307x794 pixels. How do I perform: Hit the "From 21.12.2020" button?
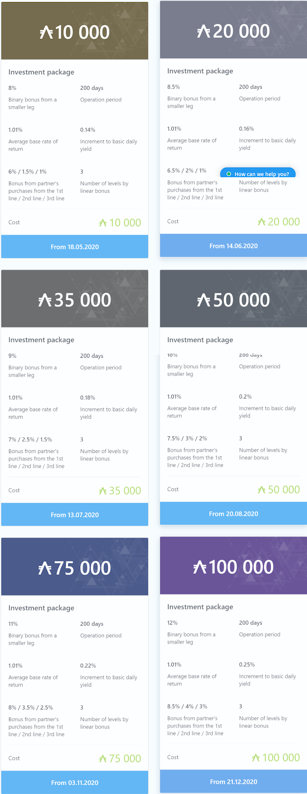pos(233,782)
